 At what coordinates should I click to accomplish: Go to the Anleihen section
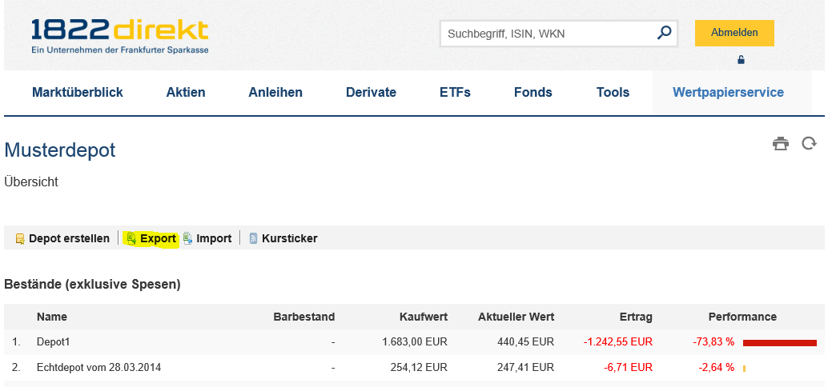point(275,92)
